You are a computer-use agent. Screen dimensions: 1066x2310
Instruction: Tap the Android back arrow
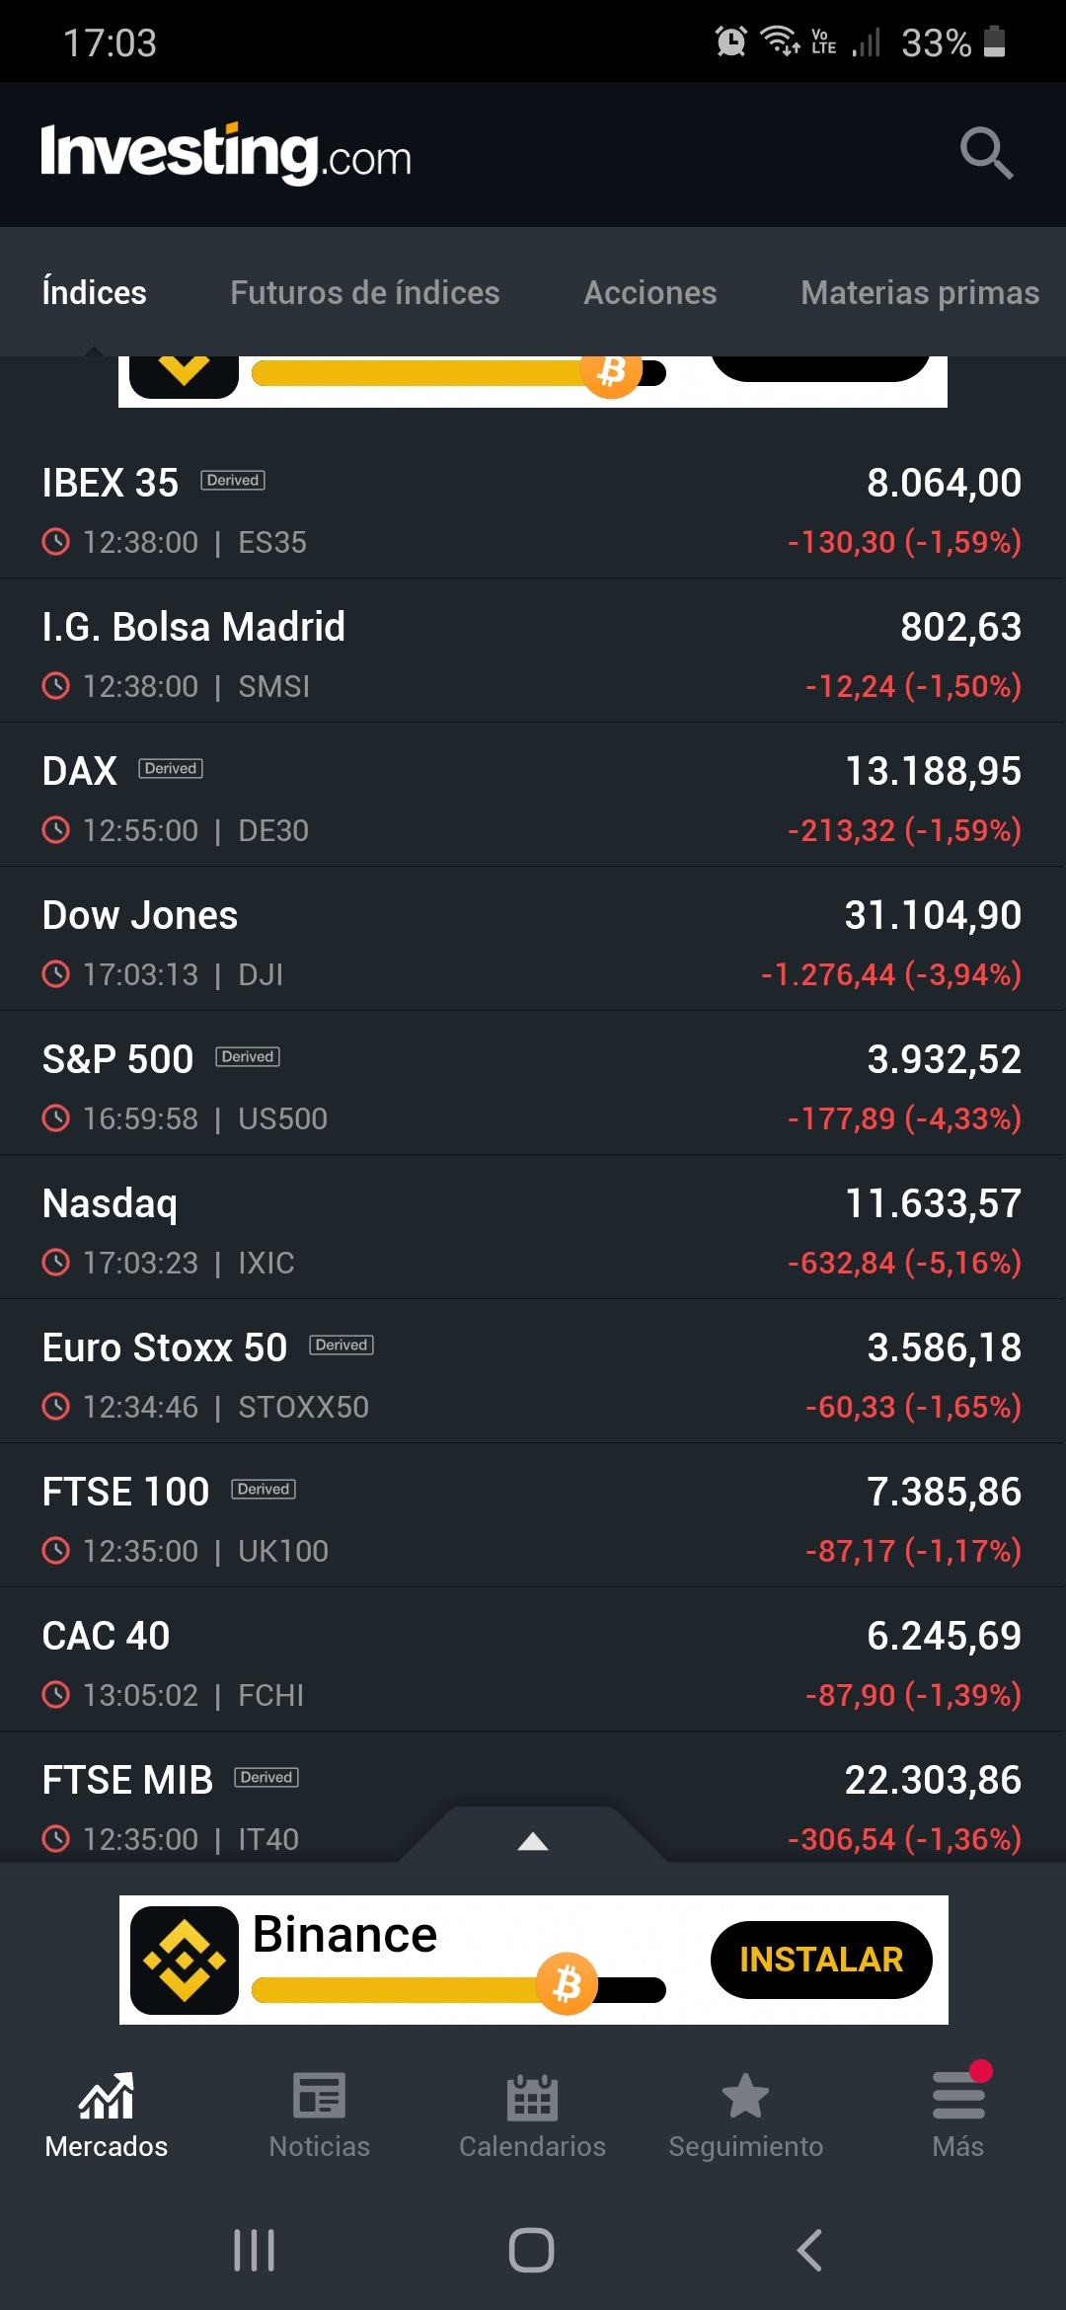[x=809, y=2251]
